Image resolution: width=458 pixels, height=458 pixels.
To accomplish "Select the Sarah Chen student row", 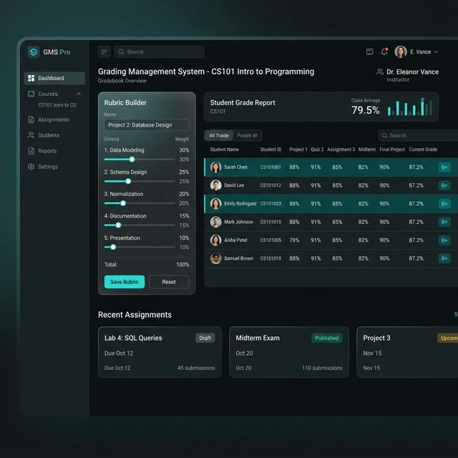I will pyautogui.click(x=235, y=167).
